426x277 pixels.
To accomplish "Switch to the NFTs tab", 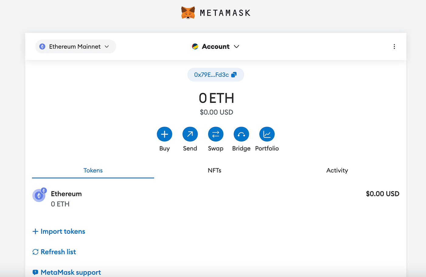I will (x=215, y=170).
